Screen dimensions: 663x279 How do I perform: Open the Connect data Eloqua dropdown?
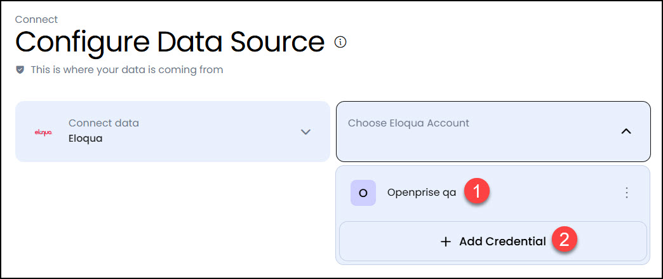(x=173, y=132)
